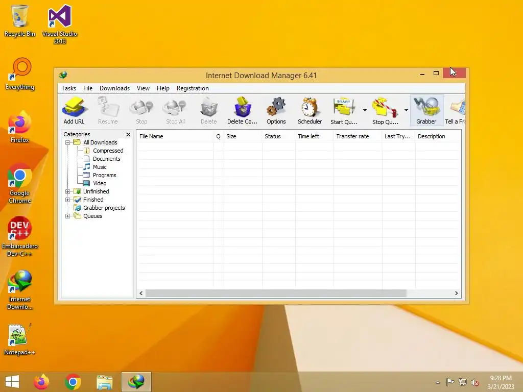This screenshot has height=392, width=523.
Task: Click the Stop Queue toolbar icon
Action: pos(385,111)
